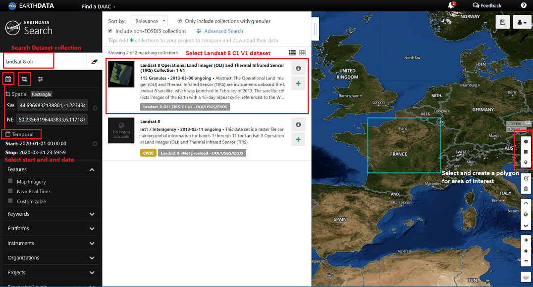Add Landsat 8 OLI TIRS collection to project
Screen dimensions: 533x287
pos(298,83)
